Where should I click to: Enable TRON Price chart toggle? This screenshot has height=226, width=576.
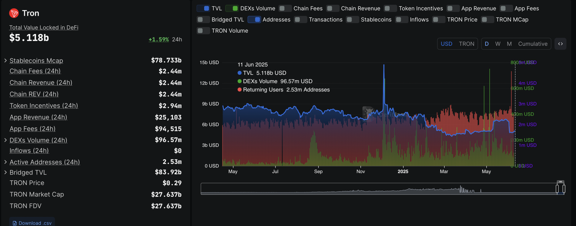pos(439,19)
